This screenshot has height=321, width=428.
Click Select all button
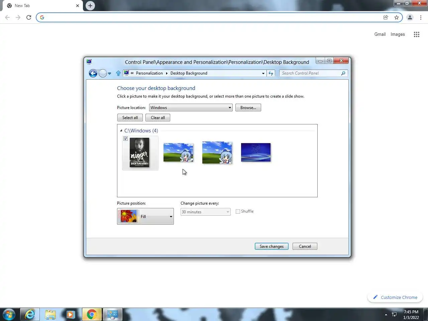point(130,118)
